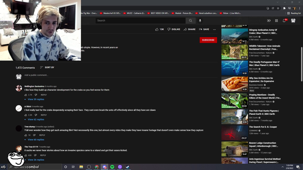Reply to Wellington Sanissimo's comment
The height and width of the screenshot is (170, 303).
(x=44, y=95)
